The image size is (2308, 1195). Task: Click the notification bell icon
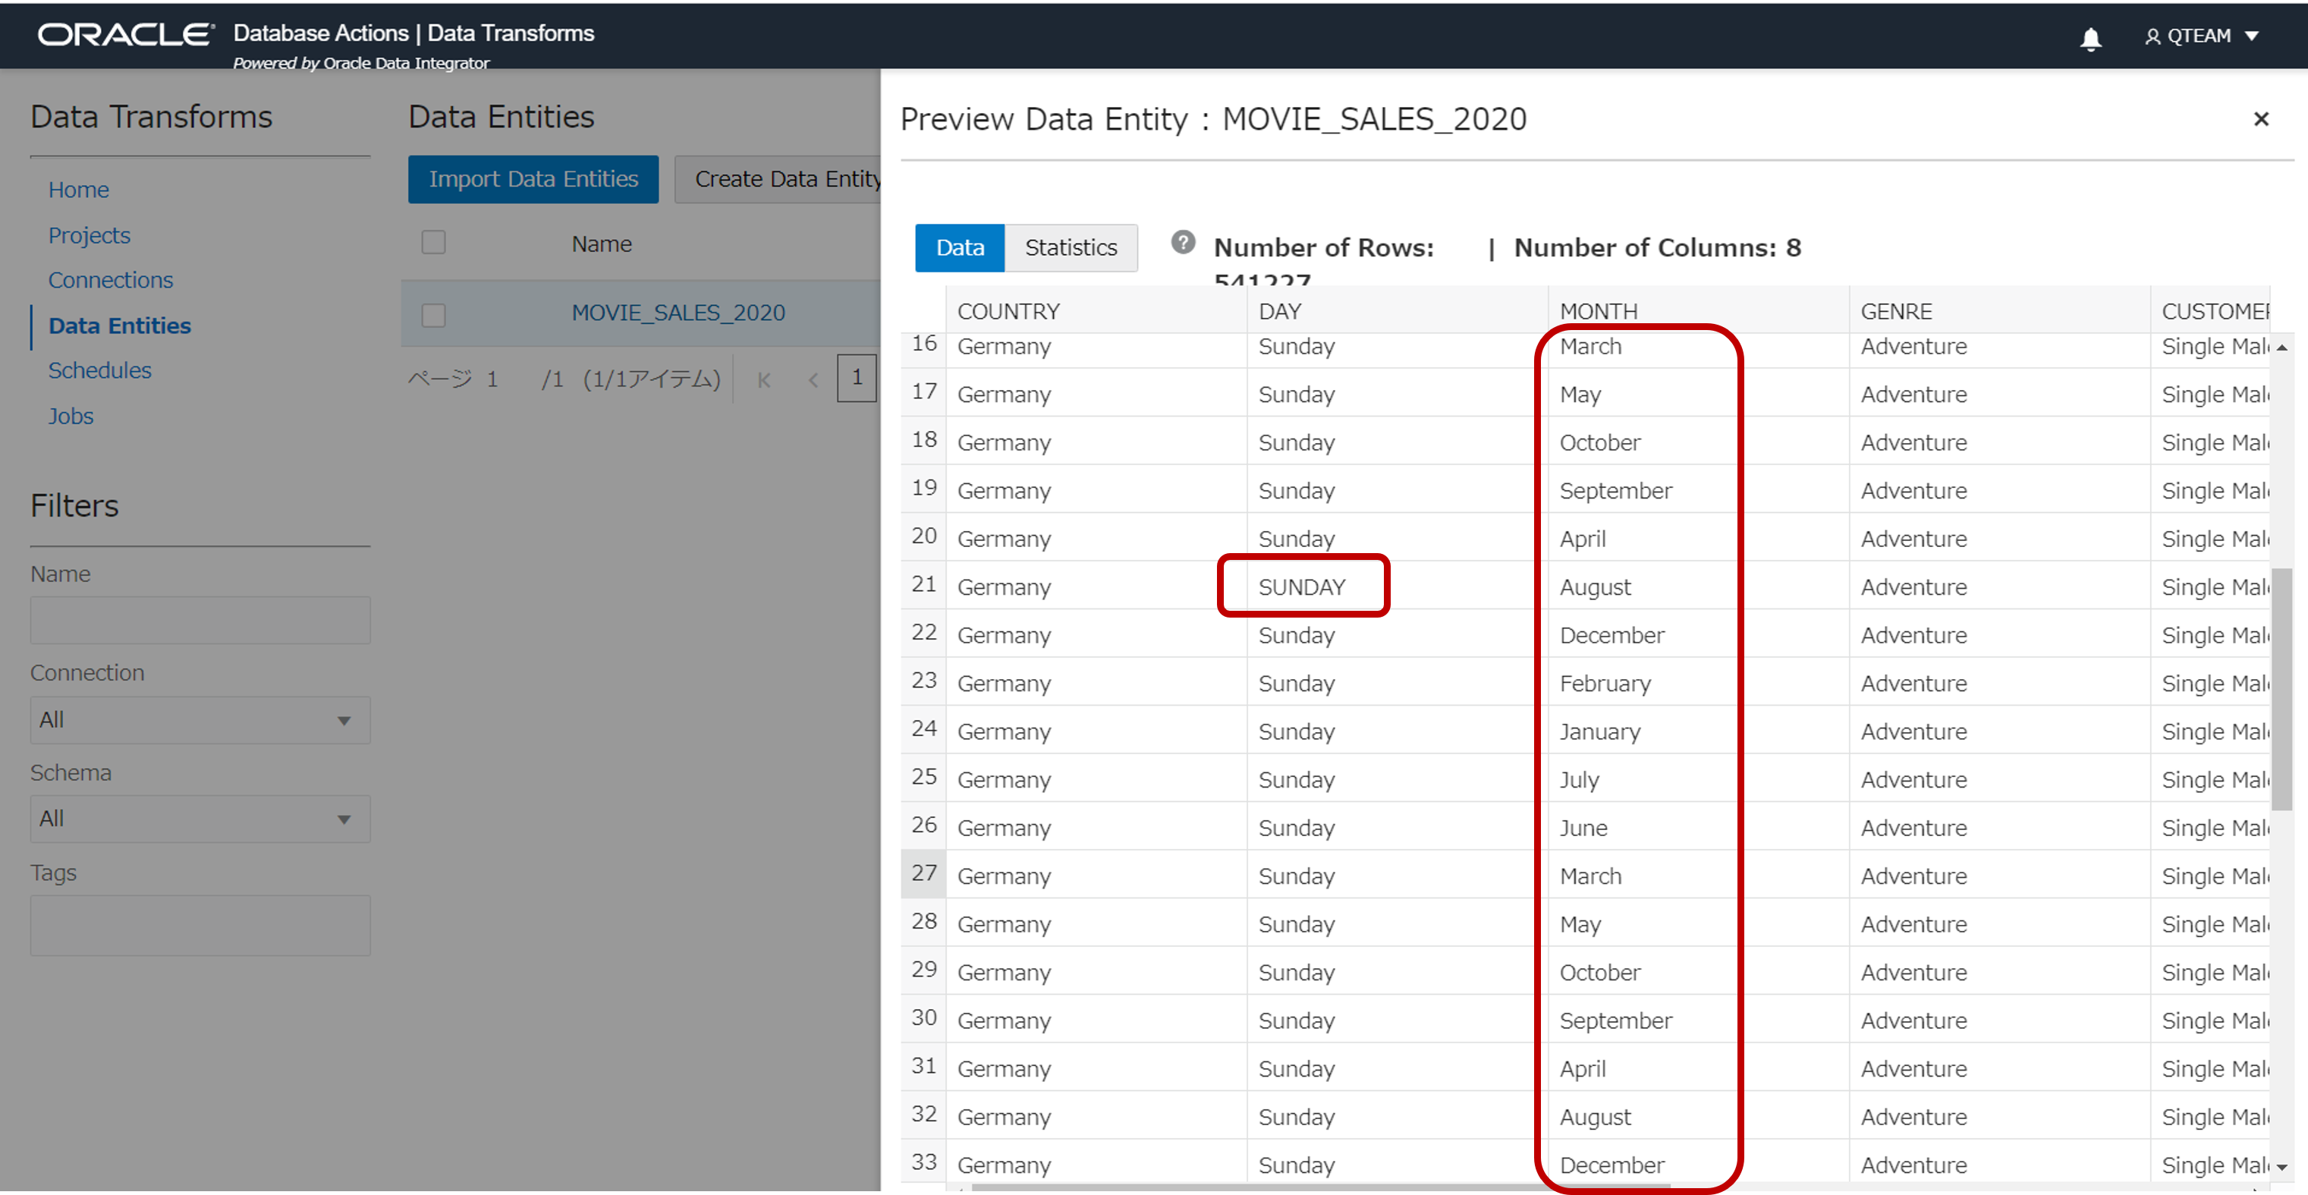point(2090,38)
